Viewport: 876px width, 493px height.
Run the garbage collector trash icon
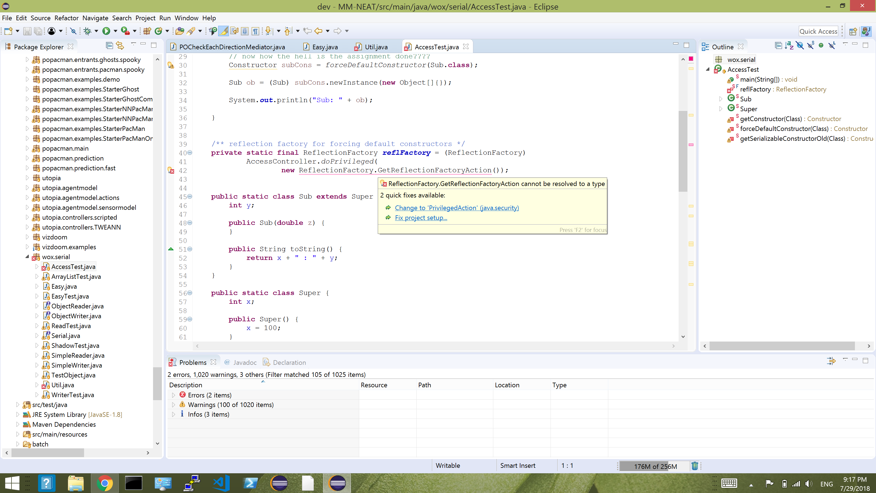coord(695,466)
